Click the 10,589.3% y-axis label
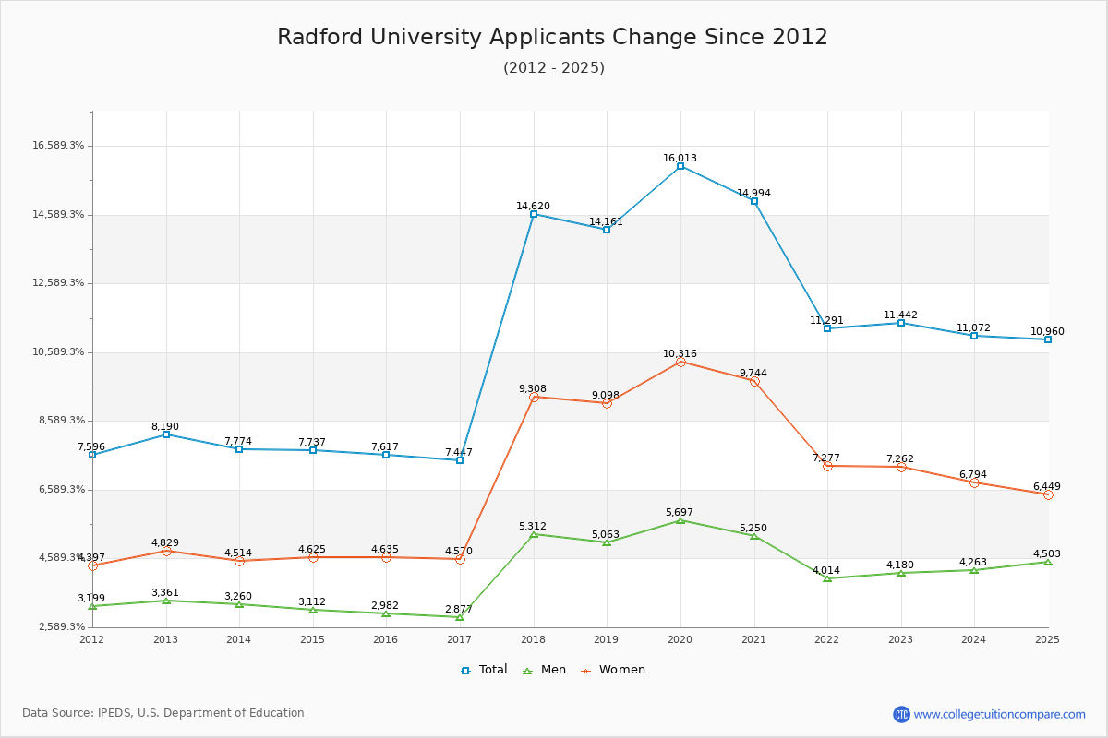The image size is (1108, 738). pos(58,352)
